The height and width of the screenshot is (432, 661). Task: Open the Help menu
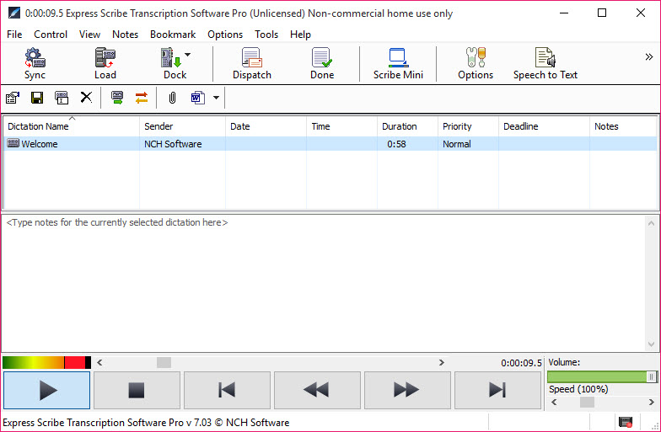[300, 35]
